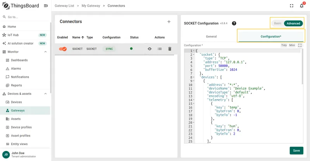Click the "Device Example" value in JSON

(248, 89)
